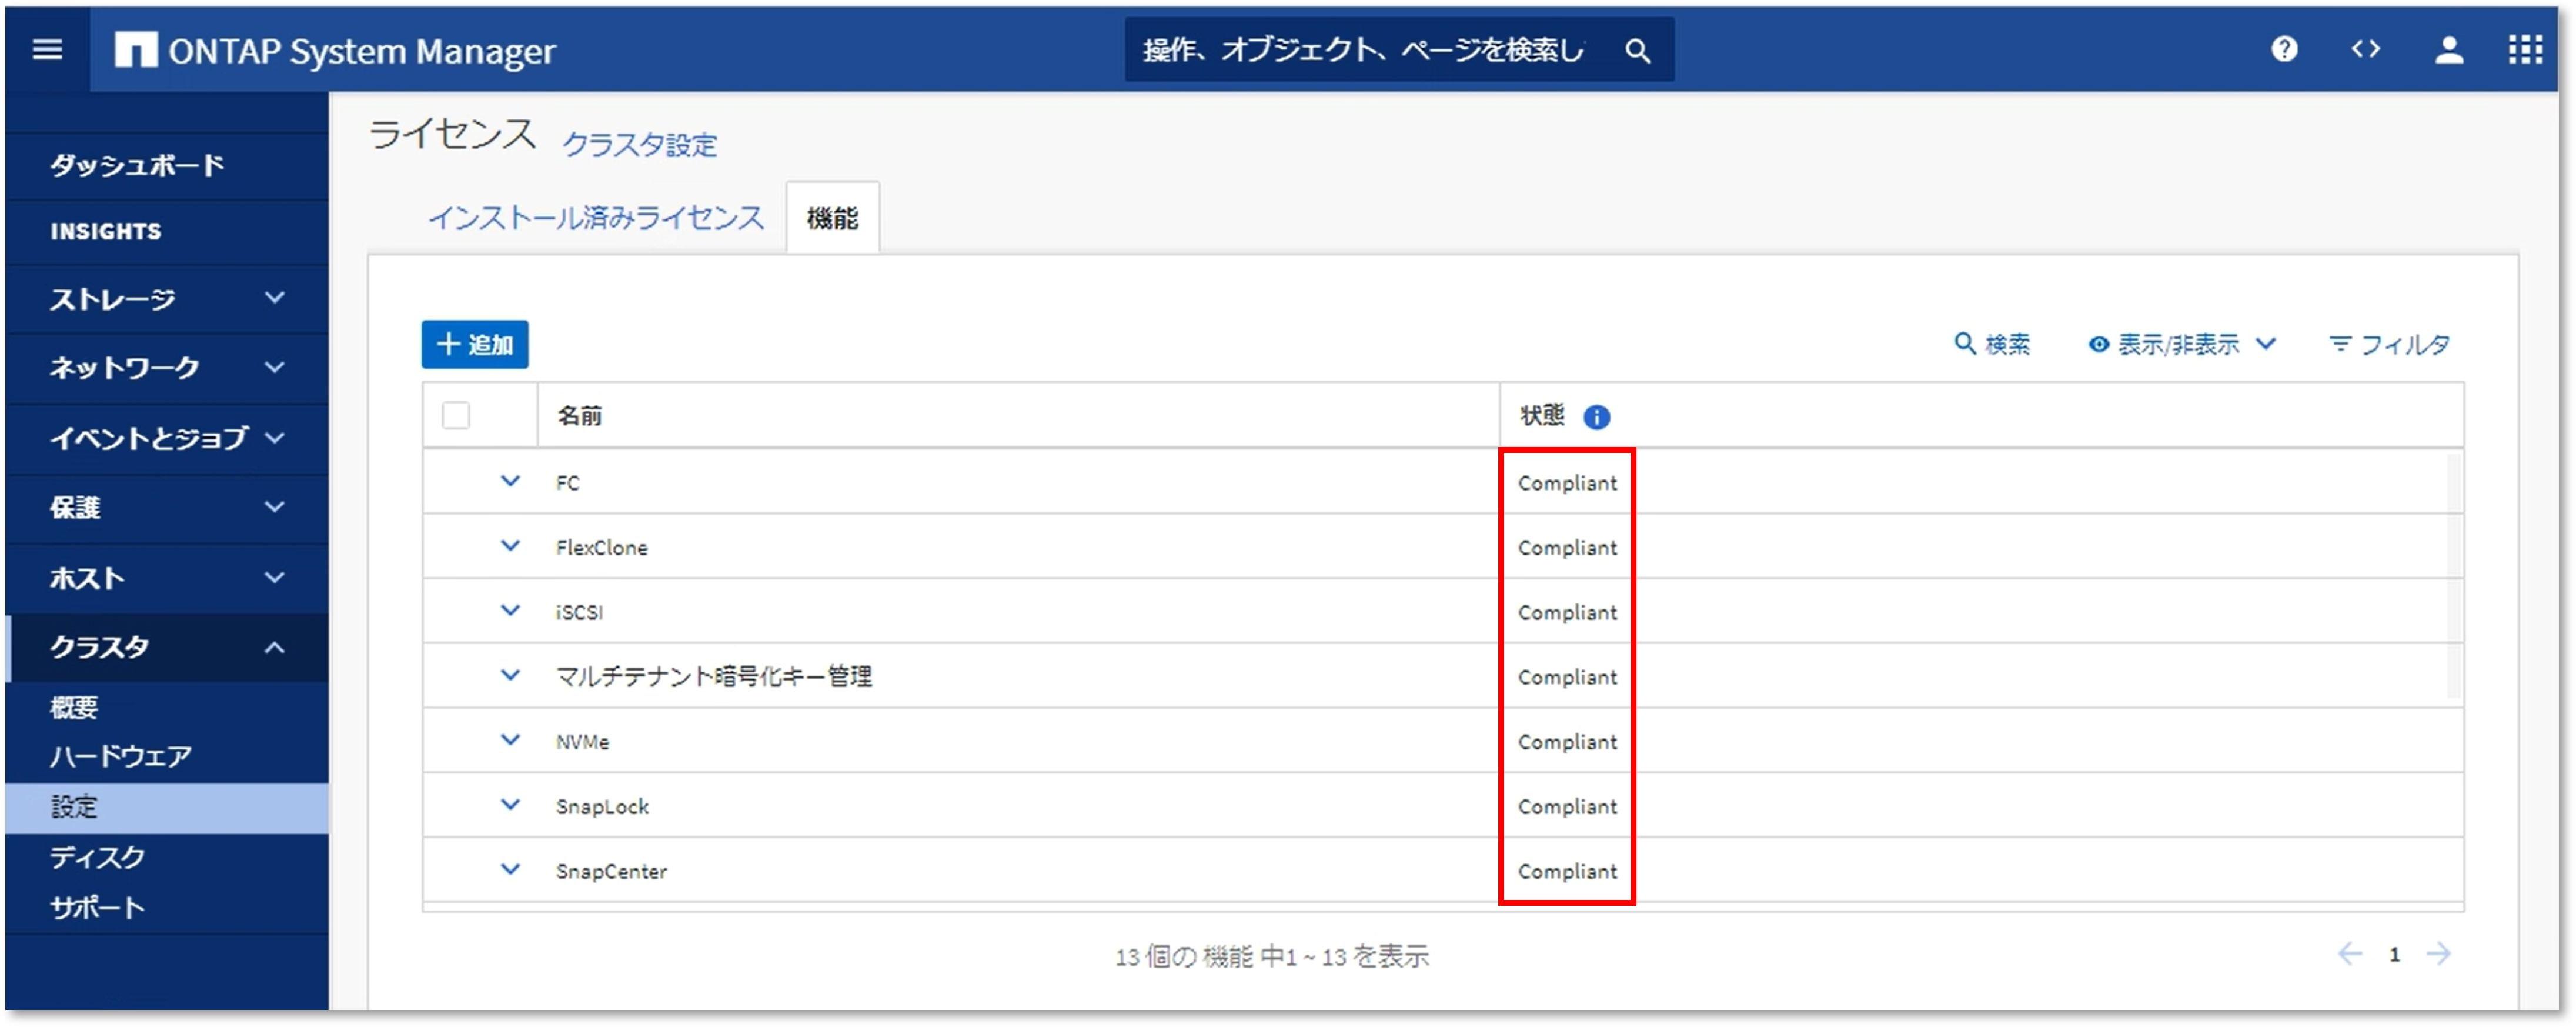Viewport: 2576px width, 1027px height.
Task: Open the help question mark icon
Action: click(2284, 49)
